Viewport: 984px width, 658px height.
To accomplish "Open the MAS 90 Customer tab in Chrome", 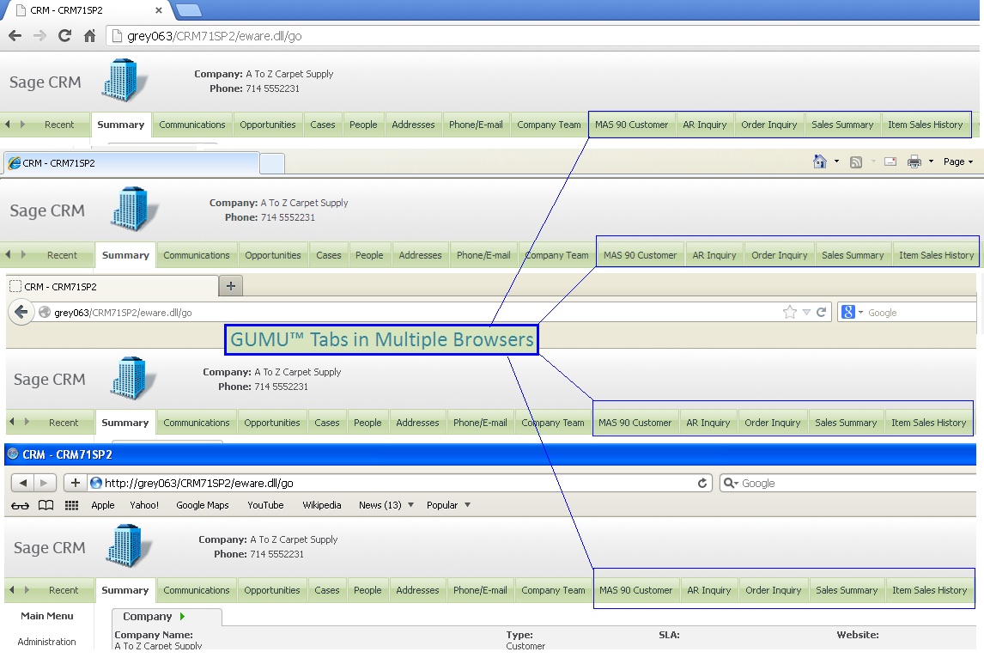I will click(x=631, y=125).
